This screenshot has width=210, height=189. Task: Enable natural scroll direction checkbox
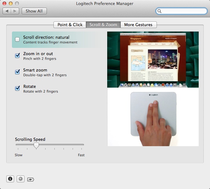(17, 39)
